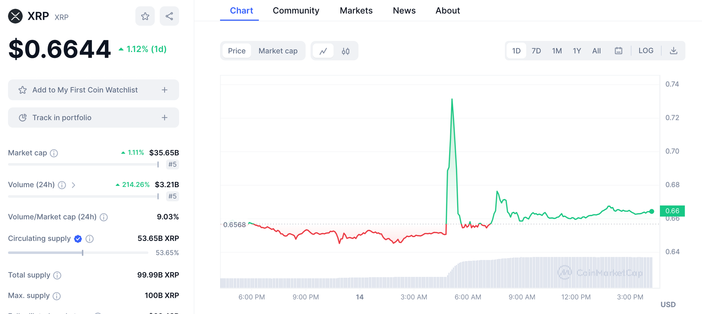Select the 1M time range

(557, 51)
